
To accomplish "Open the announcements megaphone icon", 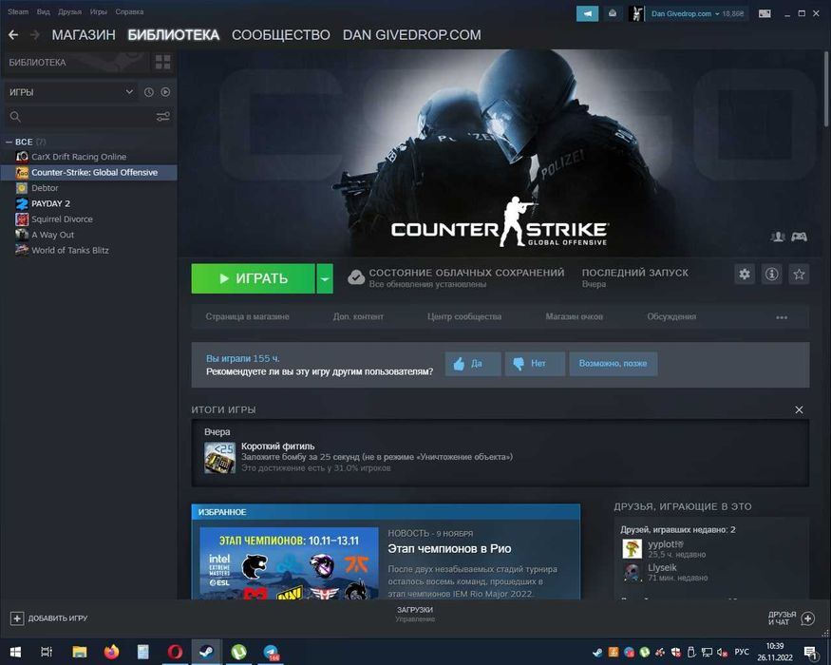I will coord(587,13).
